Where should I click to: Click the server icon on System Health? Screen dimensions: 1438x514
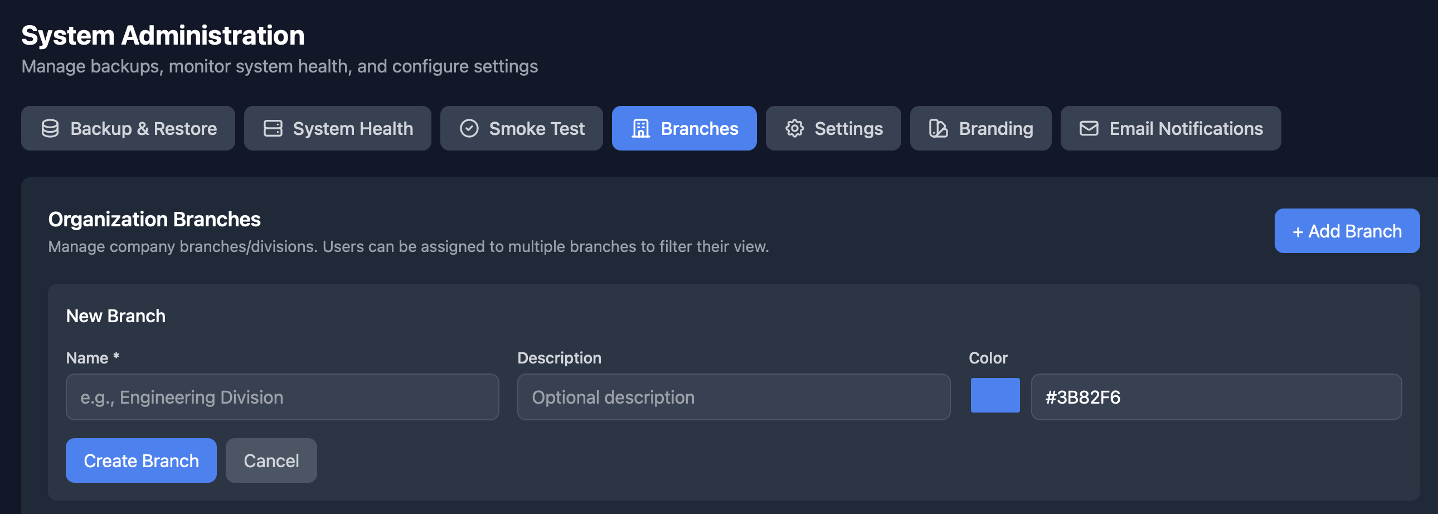[273, 128]
